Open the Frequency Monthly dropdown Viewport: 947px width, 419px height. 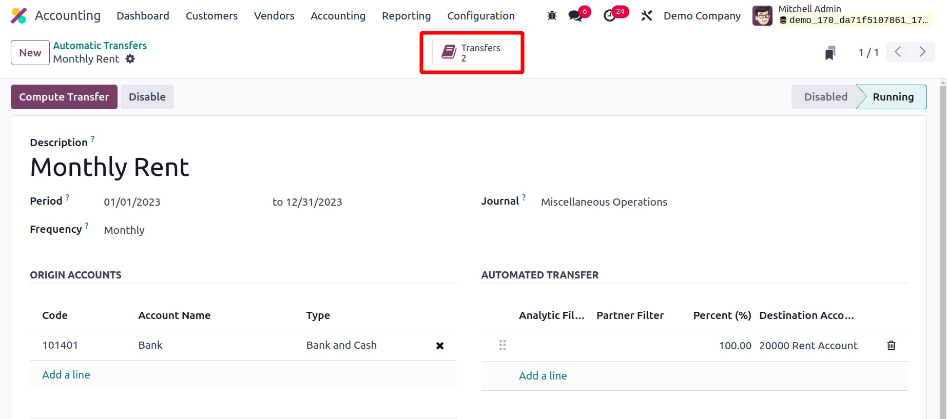click(x=124, y=230)
